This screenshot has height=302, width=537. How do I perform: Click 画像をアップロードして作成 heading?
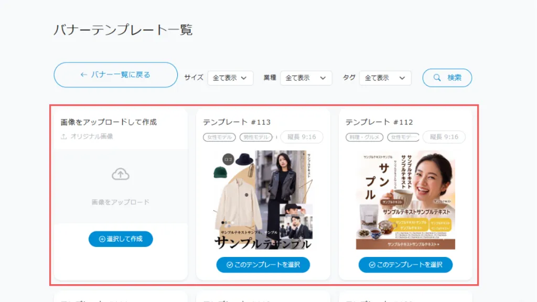point(109,122)
